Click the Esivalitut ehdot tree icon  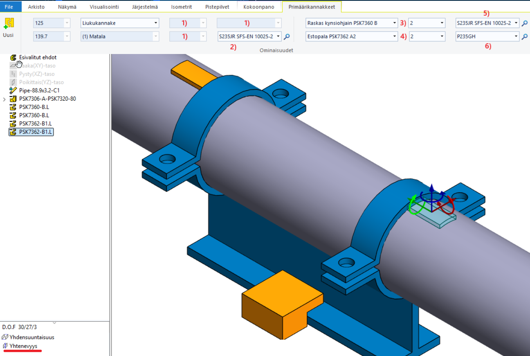click(x=13, y=58)
